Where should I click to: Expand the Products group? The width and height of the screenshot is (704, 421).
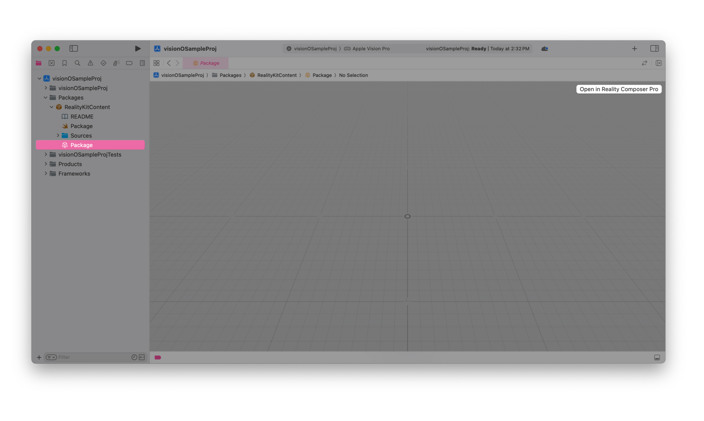(x=46, y=164)
